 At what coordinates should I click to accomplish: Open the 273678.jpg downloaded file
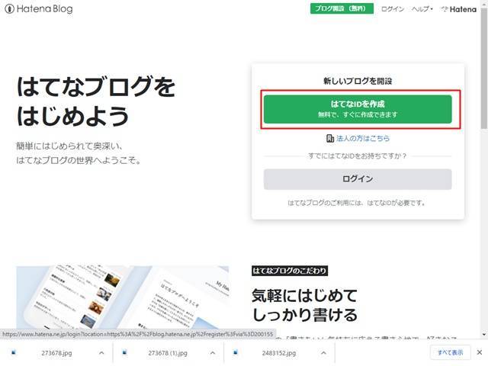pos(56,353)
